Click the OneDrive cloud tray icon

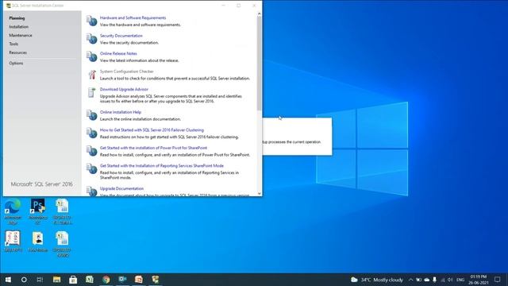click(427, 280)
